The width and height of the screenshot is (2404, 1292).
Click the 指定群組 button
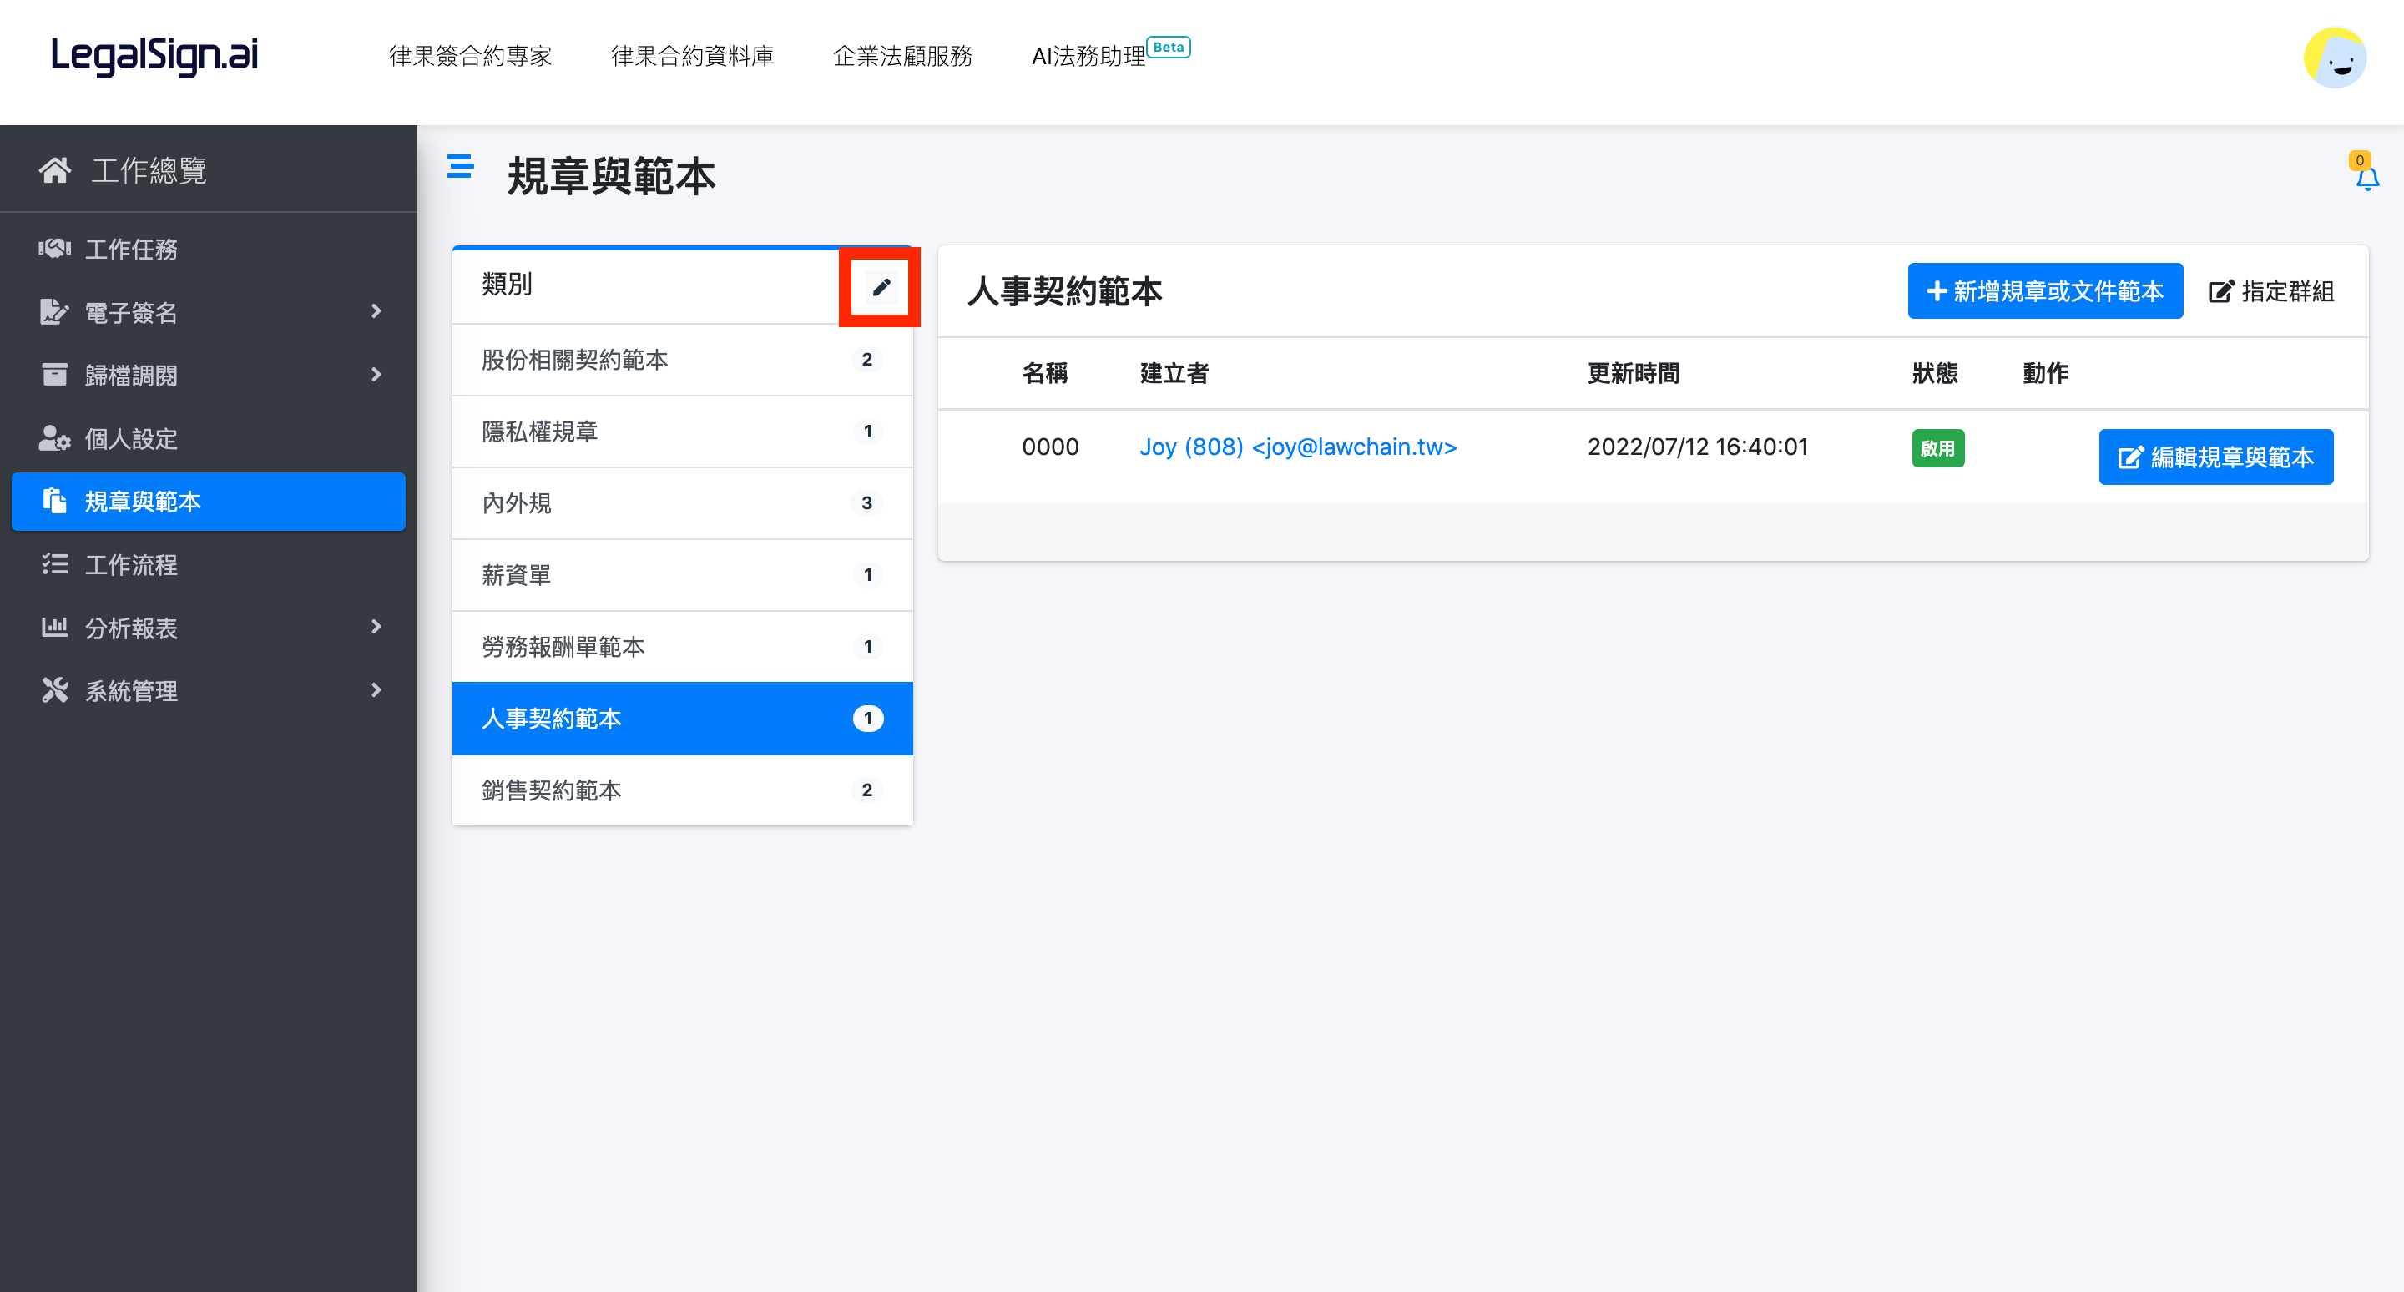pos(2270,291)
